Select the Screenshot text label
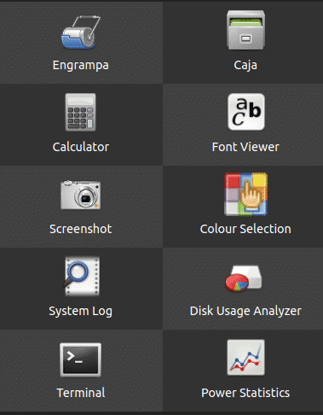Viewport: 323px width, 415px height. (x=81, y=229)
